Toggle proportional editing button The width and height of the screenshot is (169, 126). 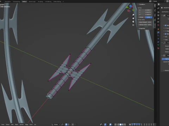pyautogui.click(x=73, y=125)
